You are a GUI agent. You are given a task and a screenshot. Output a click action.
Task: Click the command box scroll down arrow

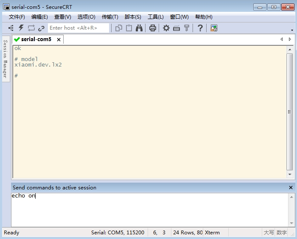pos(291,223)
